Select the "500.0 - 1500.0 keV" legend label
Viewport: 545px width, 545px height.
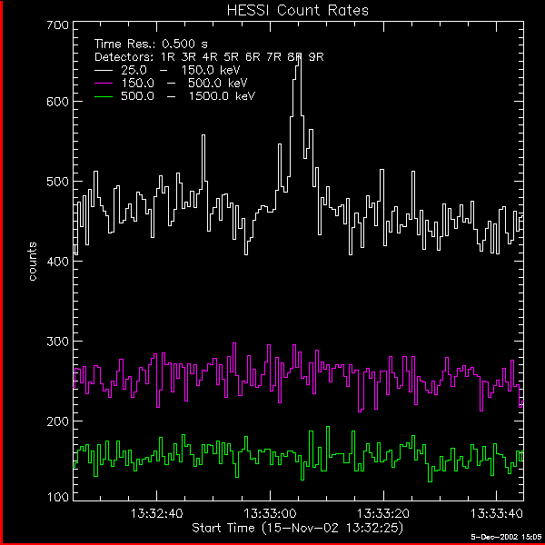pyautogui.click(x=188, y=96)
